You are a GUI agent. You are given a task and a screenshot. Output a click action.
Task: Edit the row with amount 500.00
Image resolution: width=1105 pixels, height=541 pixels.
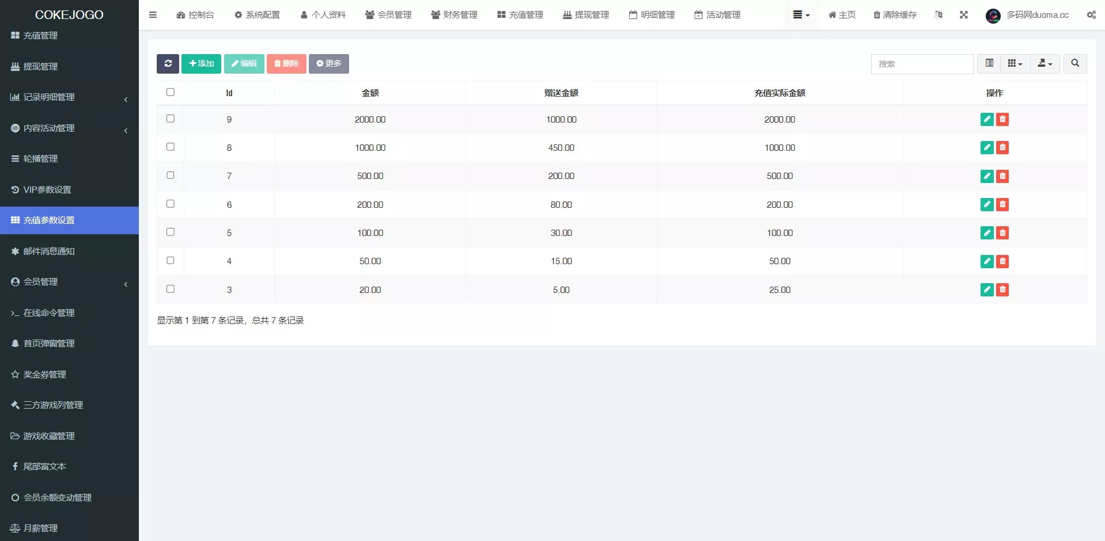tap(987, 176)
